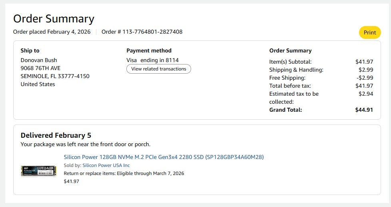
Task: Click the large Order Summary page title
Action: click(x=54, y=19)
